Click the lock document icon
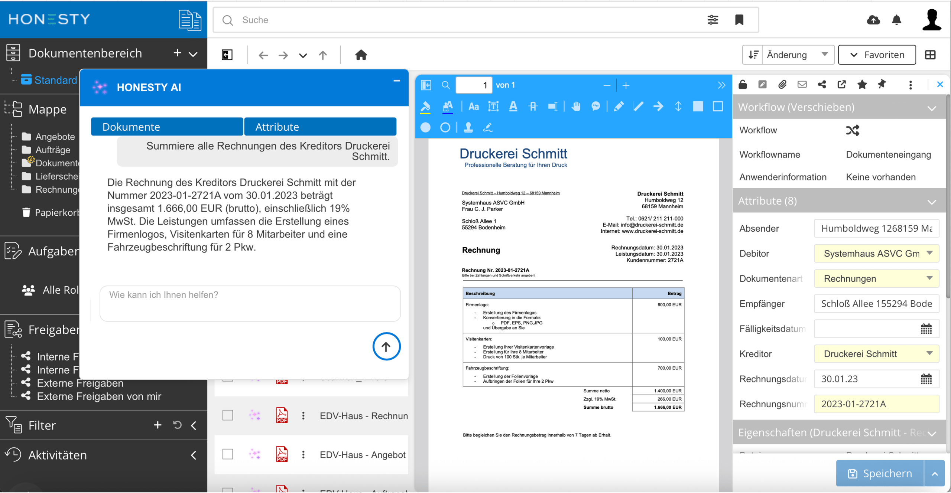Viewport: 951px width, 493px height. 743,85
